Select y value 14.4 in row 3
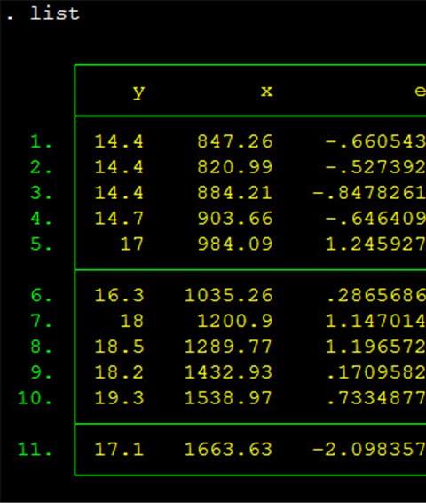The height and width of the screenshot is (503, 426). [119, 193]
